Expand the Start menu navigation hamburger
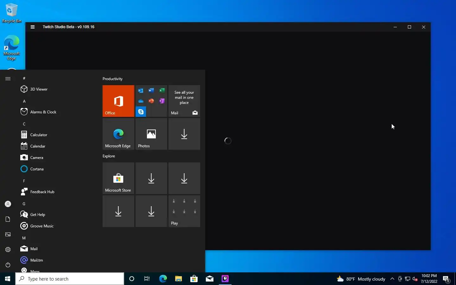 [8, 79]
